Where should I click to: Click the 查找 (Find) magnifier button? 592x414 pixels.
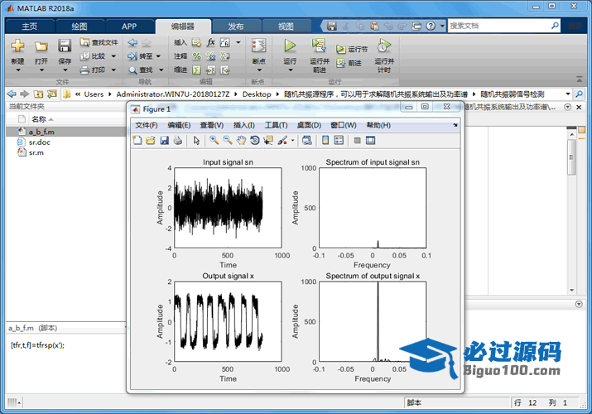(141, 70)
